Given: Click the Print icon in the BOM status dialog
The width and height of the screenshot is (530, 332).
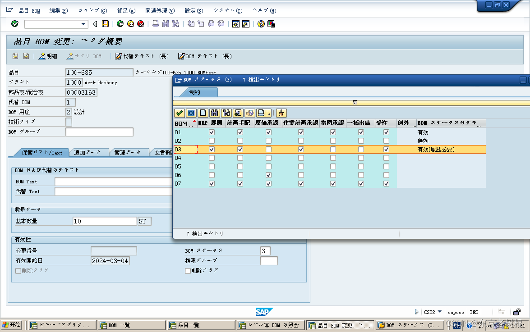Looking at the screenshot, I should 261,113.
